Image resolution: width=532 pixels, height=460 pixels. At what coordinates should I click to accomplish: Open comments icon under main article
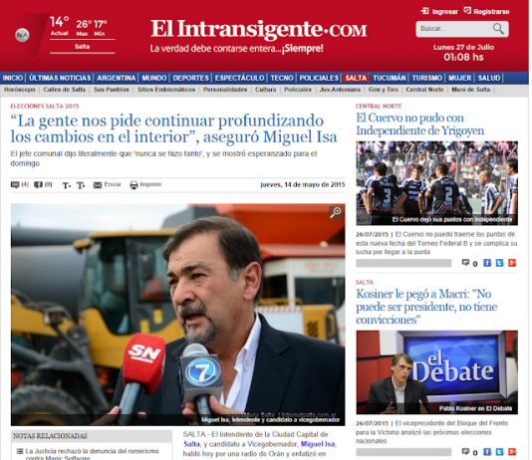[15, 185]
